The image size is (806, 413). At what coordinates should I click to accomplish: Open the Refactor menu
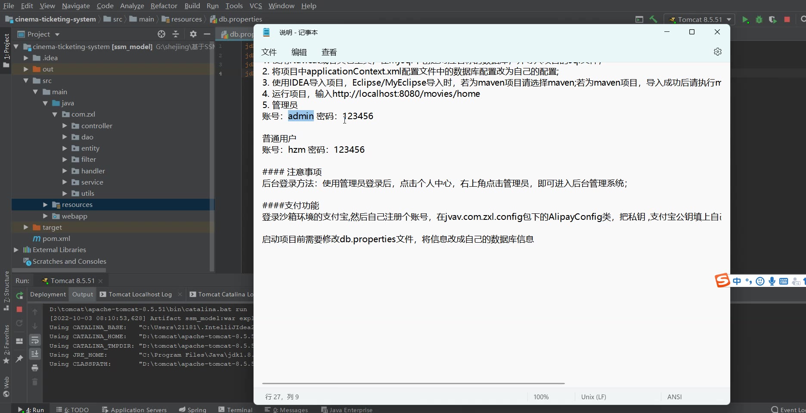pos(164,6)
